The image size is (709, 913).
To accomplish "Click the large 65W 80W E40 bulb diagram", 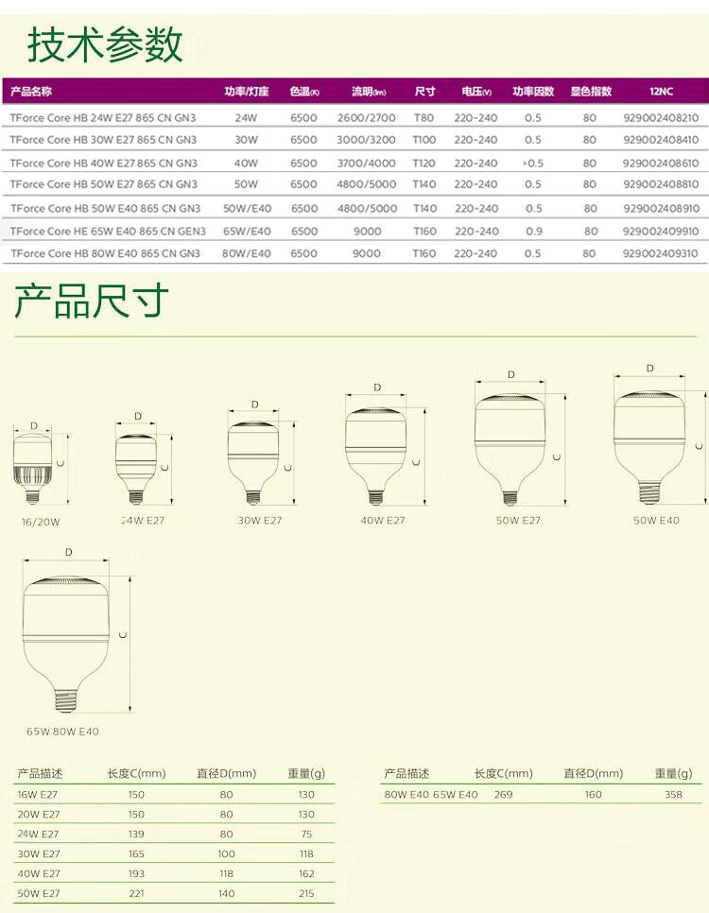I will (65, 643).
